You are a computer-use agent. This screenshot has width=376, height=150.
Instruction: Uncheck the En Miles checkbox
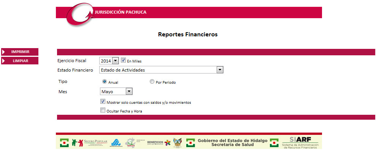[123, 61]
